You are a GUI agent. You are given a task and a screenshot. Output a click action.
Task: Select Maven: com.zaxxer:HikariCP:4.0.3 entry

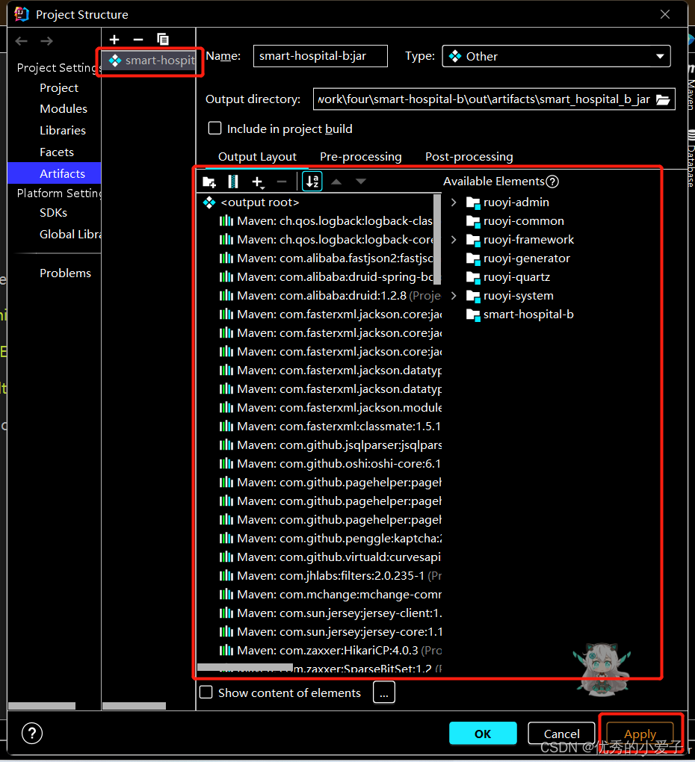tap(330, 650)
